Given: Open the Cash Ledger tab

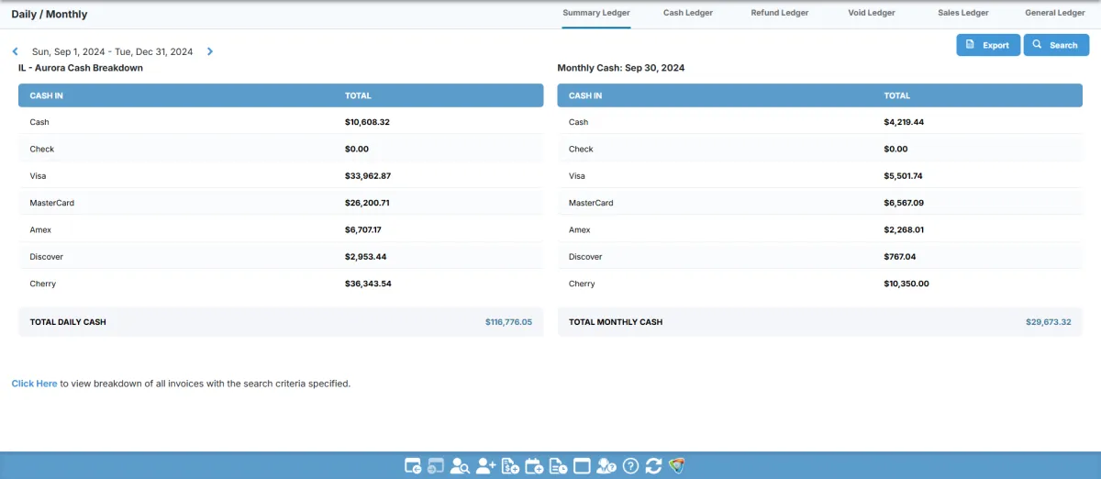Looking at the screenshot, I should point(688,13).
